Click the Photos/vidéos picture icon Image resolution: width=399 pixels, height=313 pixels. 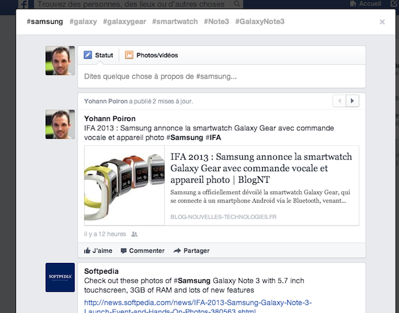click(x=129, y=55)
